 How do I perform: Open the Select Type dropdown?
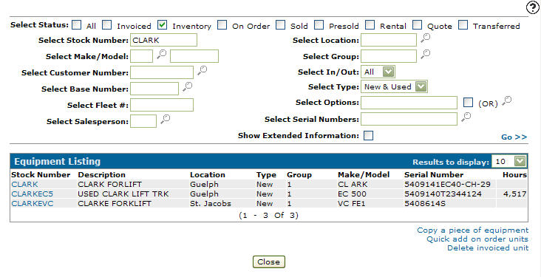tap(394, 86)
